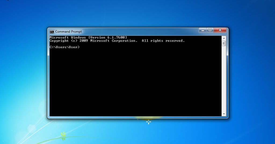This screenshot has height=144, width=275.
Task: Close the Command Prompt window
Action: pyautogui.click(x=220, y=30)
